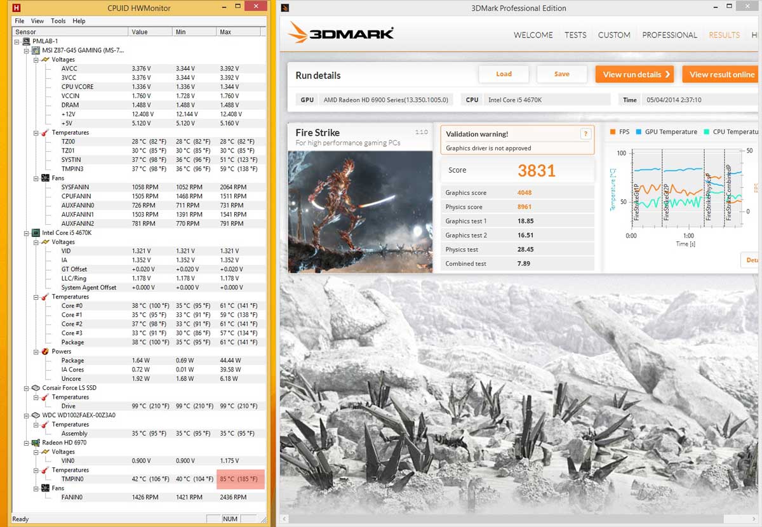Viewport: 762px width, 527px height.
Task: Switch to the CUSTOM tab in 3DMark
Action: [614, 35]
